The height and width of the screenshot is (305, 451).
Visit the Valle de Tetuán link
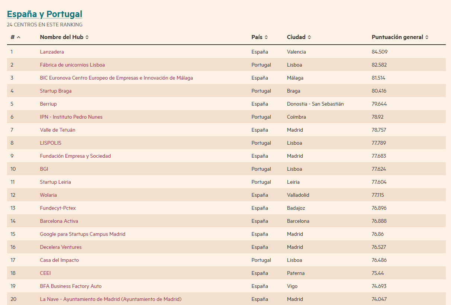click(57, 130)
